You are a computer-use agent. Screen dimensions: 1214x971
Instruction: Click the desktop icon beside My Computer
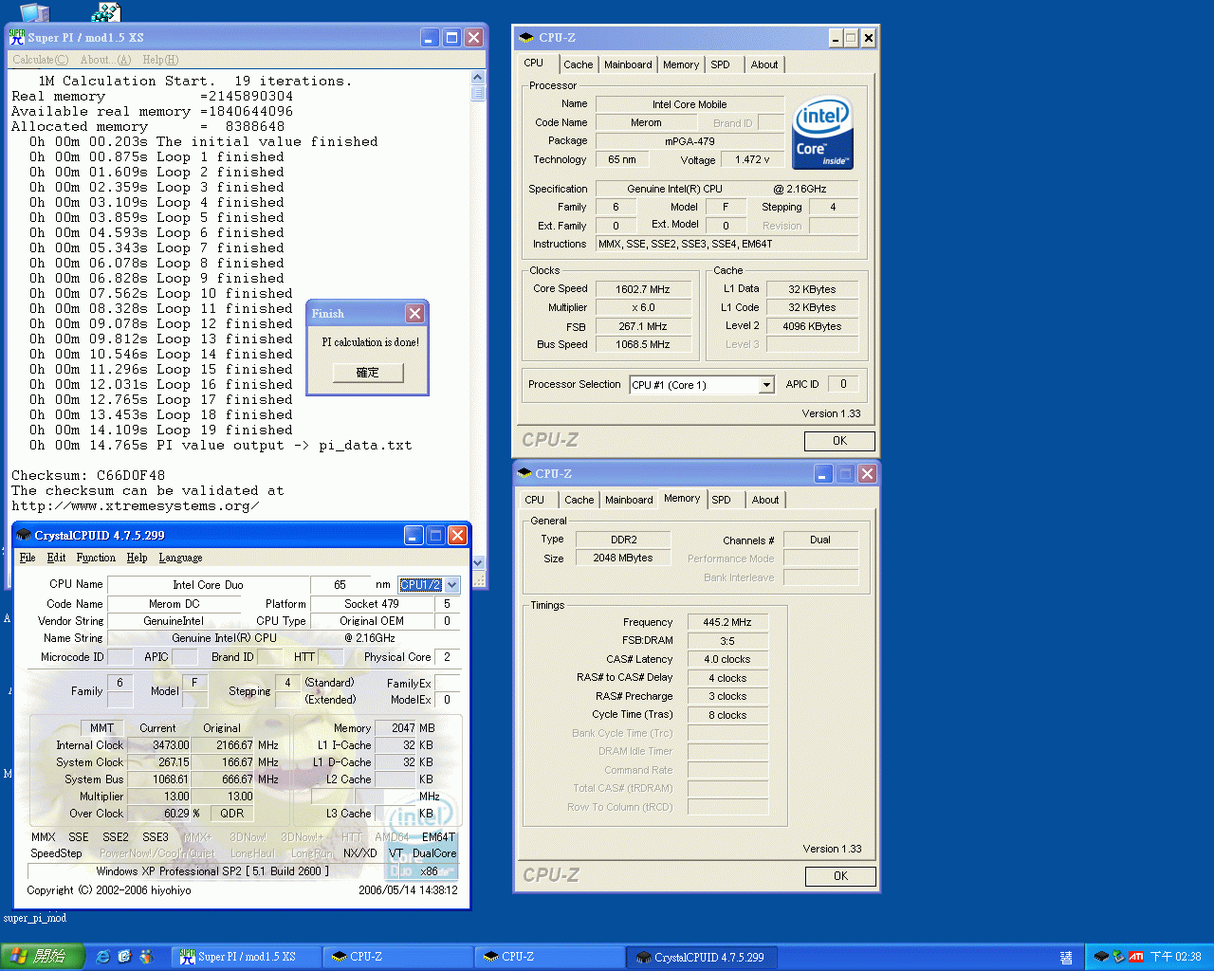(106, 11)
